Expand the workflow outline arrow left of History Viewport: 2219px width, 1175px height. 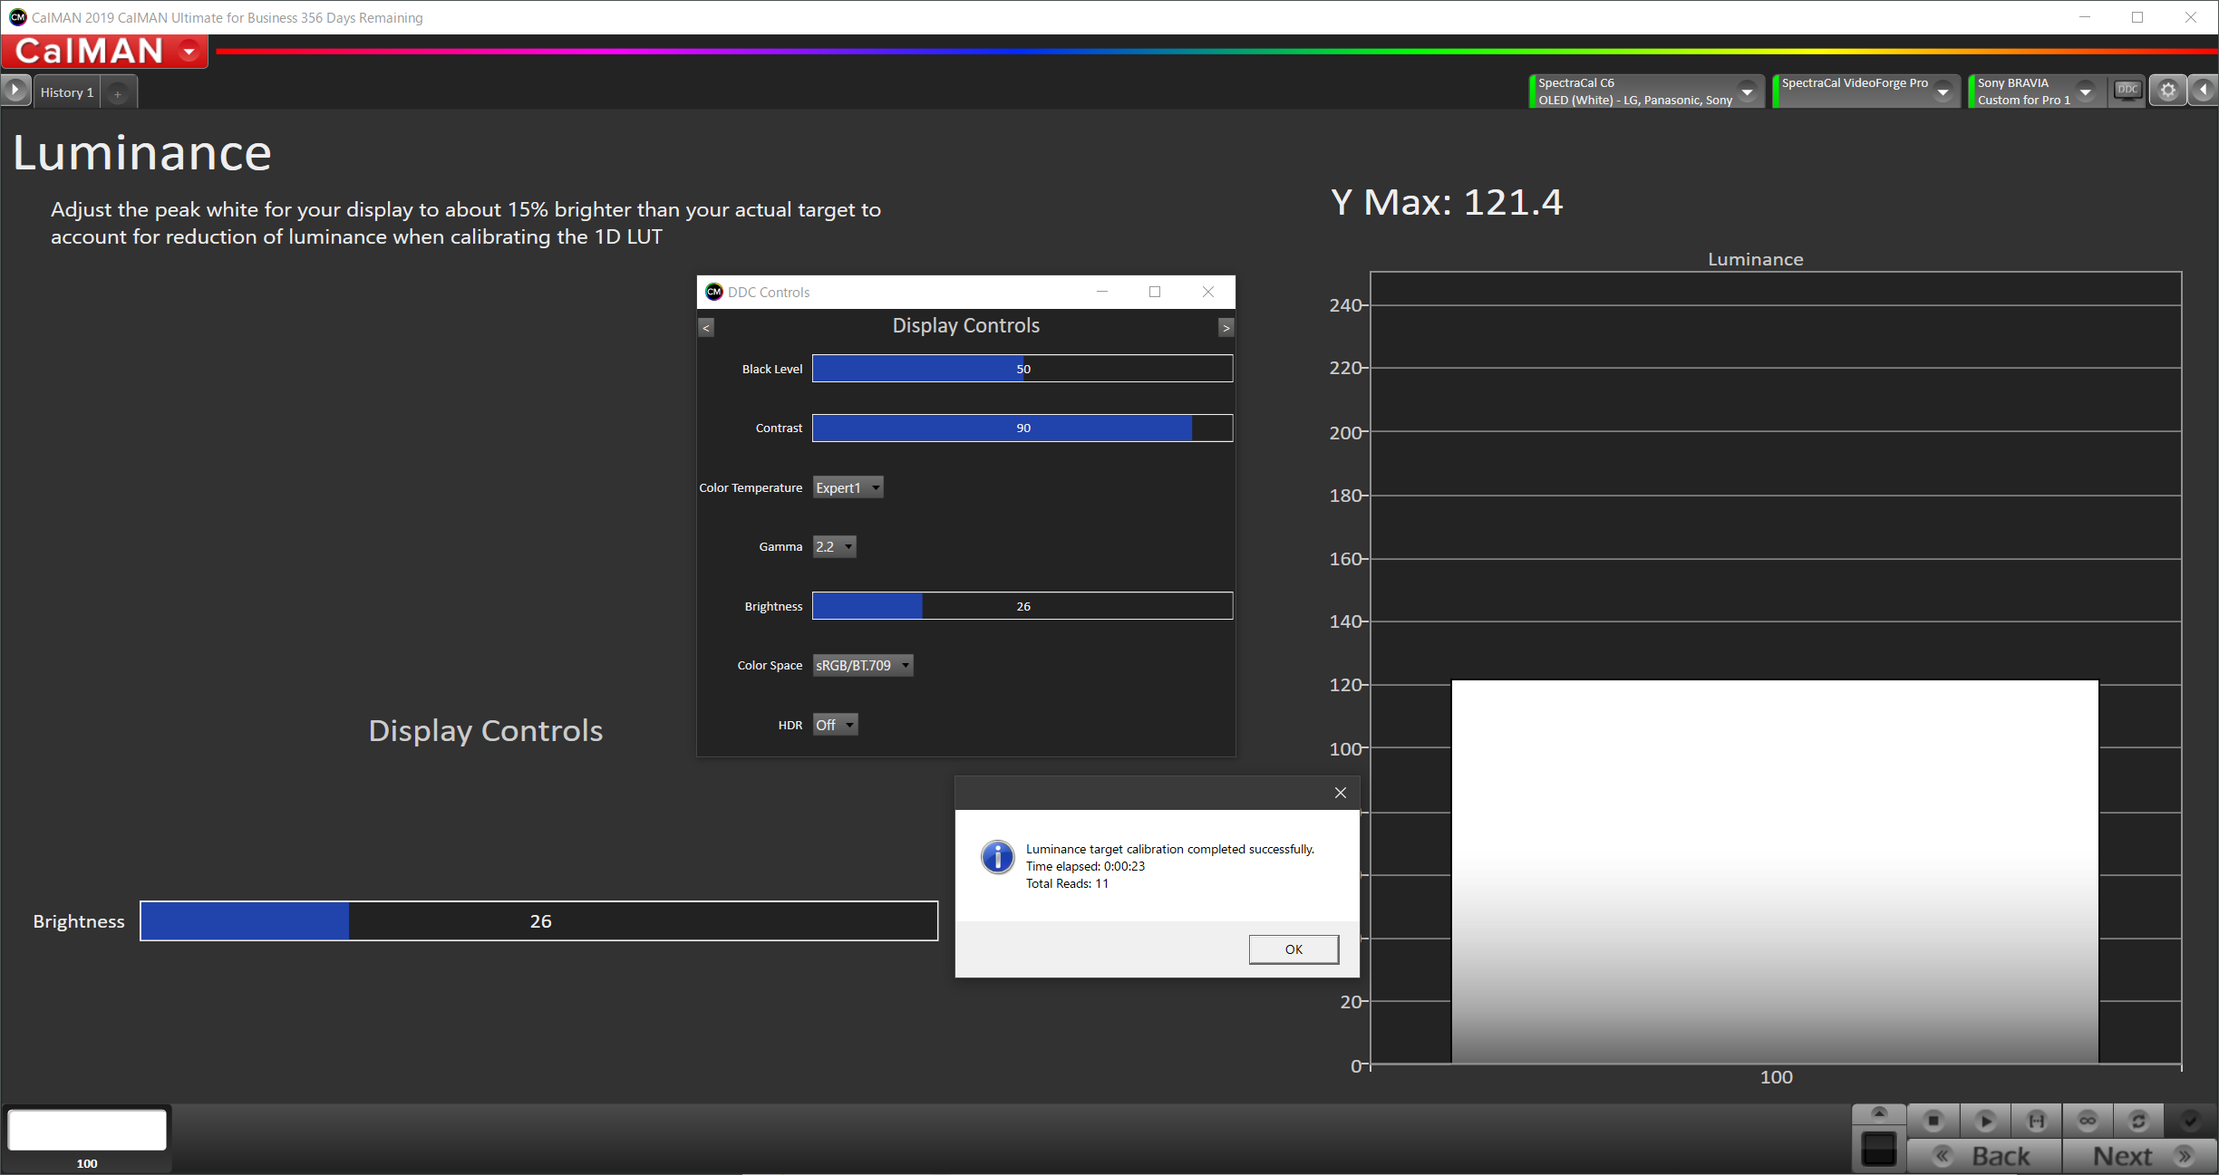[x=15, y=91]
